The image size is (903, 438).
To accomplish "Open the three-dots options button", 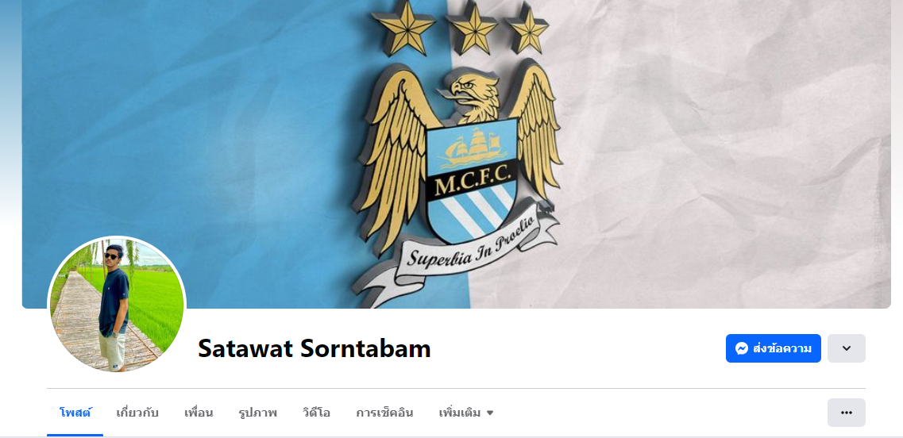I will (846, 413).
